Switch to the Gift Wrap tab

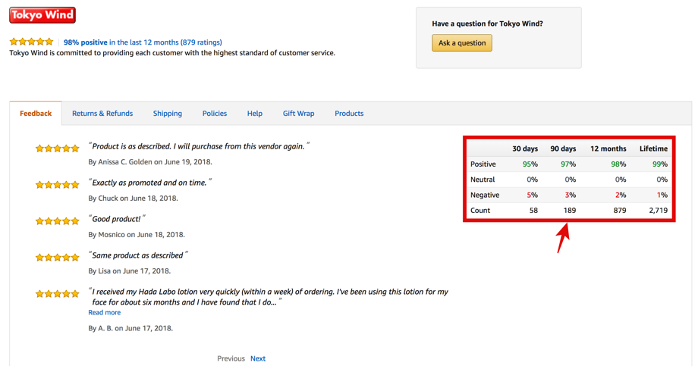(298, 114)
